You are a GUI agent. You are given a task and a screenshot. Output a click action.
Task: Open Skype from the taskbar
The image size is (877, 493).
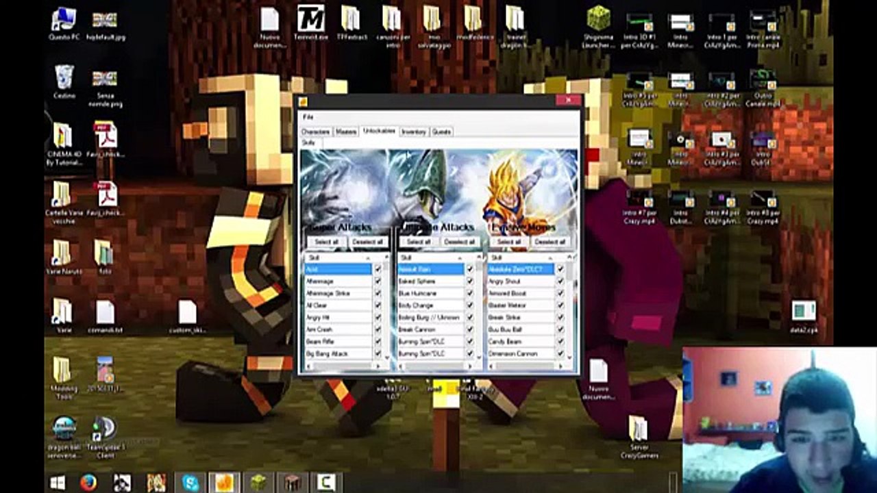click(191, 483)
